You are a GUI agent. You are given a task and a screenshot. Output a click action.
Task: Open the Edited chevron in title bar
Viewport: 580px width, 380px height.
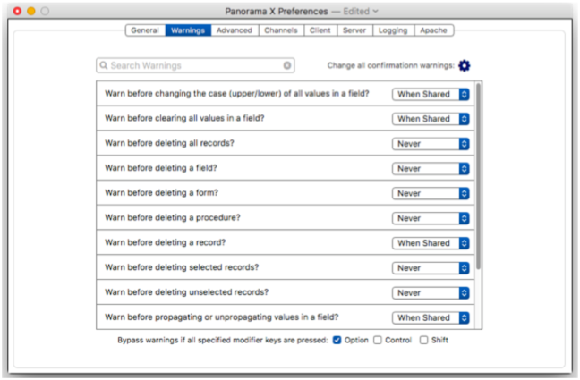tap(375, 11)
